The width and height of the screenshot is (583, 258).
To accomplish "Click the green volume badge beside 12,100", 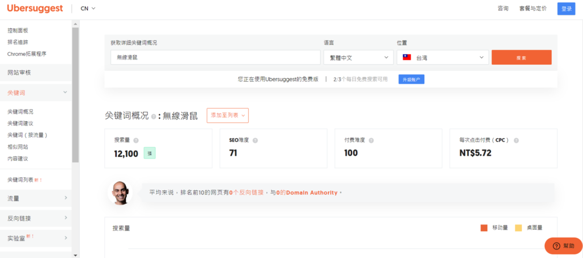I will coord(150,153).
